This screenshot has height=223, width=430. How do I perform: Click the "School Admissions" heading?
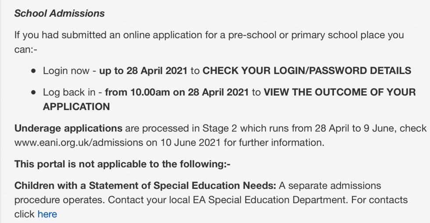pos(59,13)
